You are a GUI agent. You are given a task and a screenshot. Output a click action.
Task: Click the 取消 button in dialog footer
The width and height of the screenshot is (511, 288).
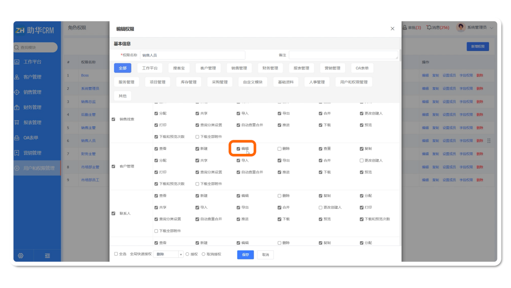pyautogui.click(x=265, y=254)
